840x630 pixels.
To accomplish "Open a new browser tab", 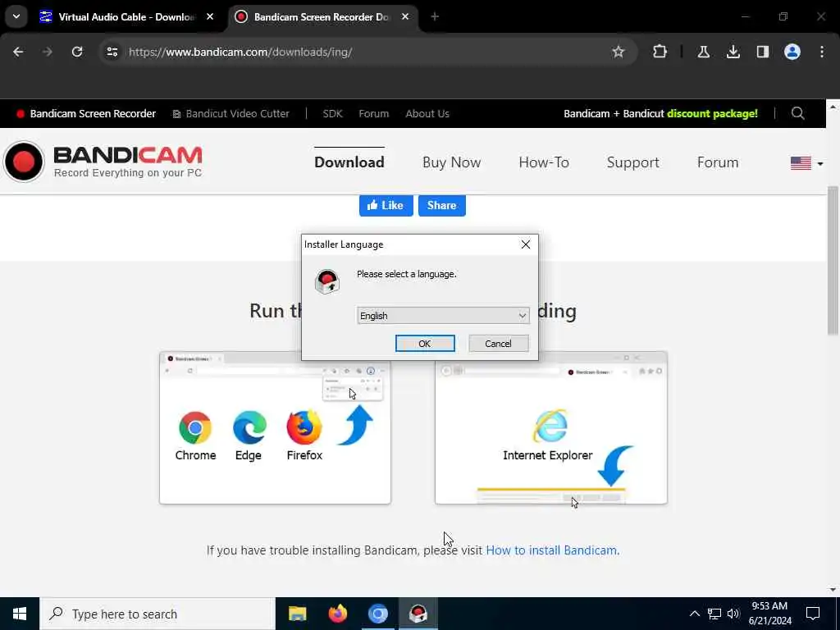I will point(435,16).
